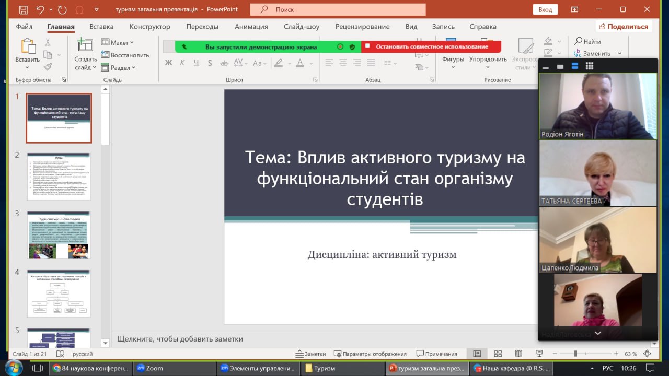Switch to Reading view icon
Screen dimensions: 669x376
(x=518, y=354)
